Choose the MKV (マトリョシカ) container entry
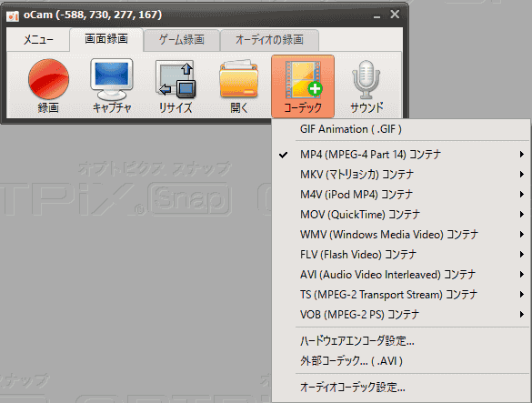532x403 pixels. point(401,175)
